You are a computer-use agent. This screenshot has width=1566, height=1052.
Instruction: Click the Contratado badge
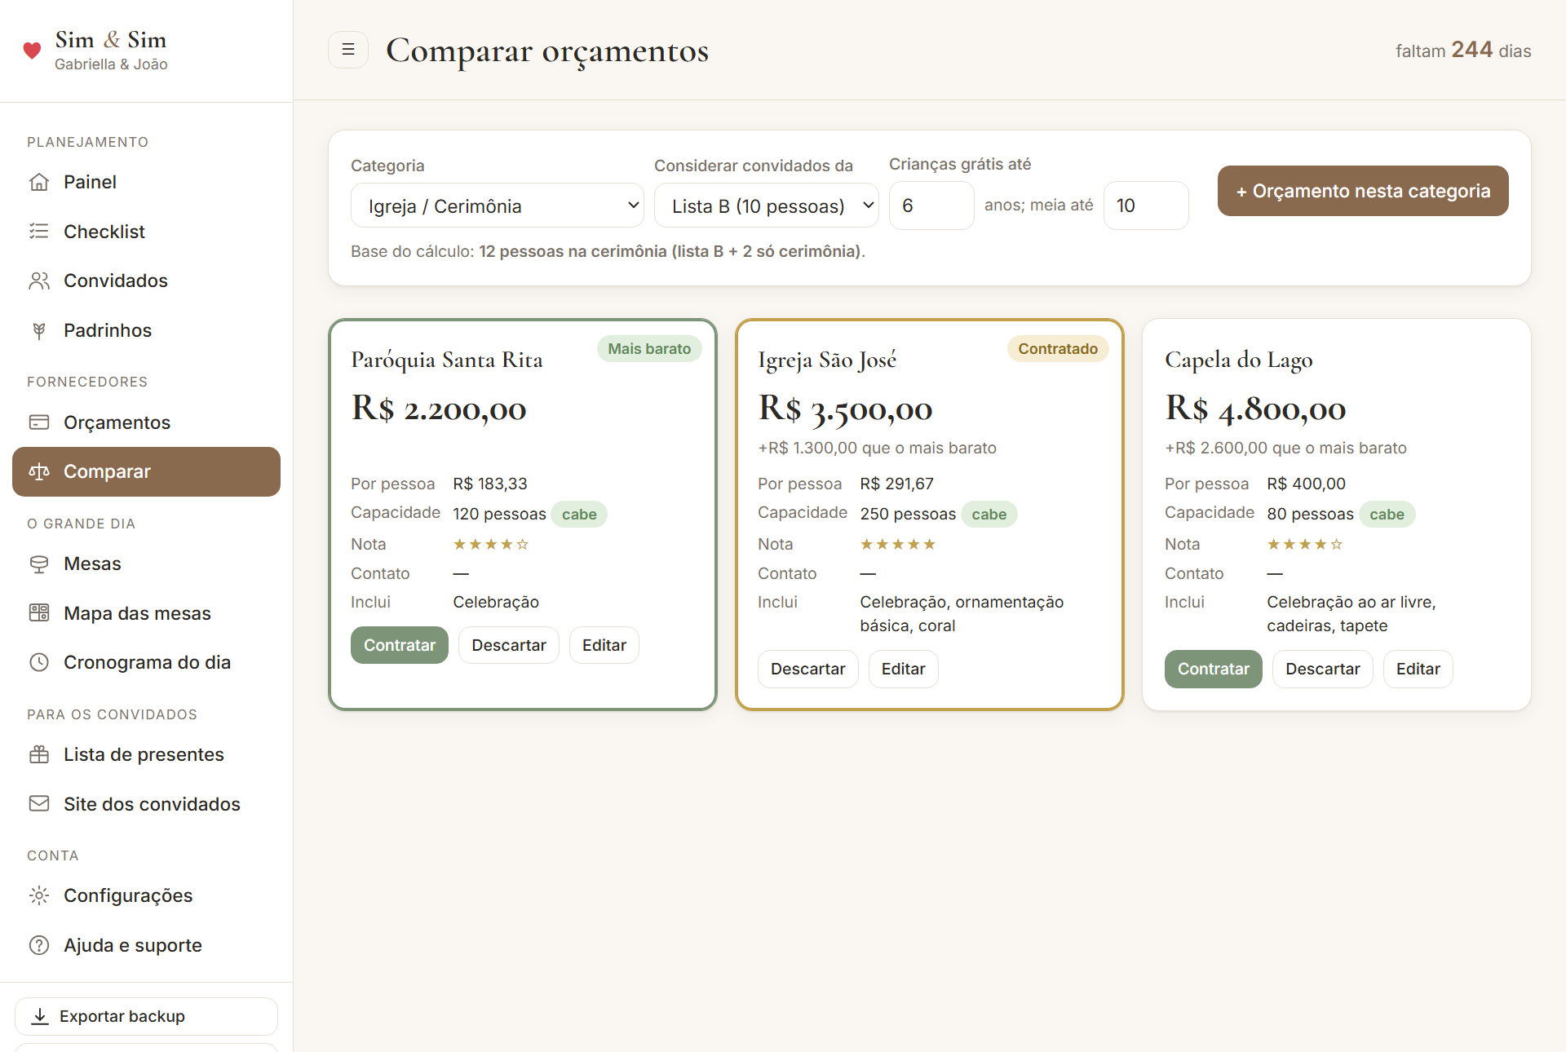1058,349
